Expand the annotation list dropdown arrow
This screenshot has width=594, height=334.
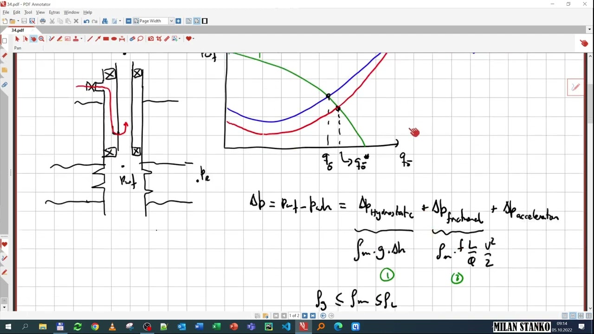[x=120, y=21]
